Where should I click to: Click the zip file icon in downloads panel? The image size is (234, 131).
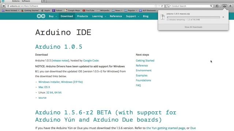coord(162,17)
